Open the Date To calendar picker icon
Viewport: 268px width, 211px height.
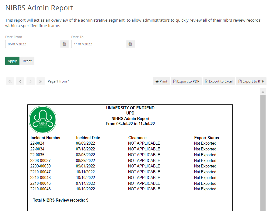pos(130,44)
